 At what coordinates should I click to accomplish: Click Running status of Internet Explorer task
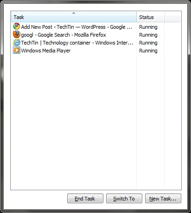click(x=148, y=43)
